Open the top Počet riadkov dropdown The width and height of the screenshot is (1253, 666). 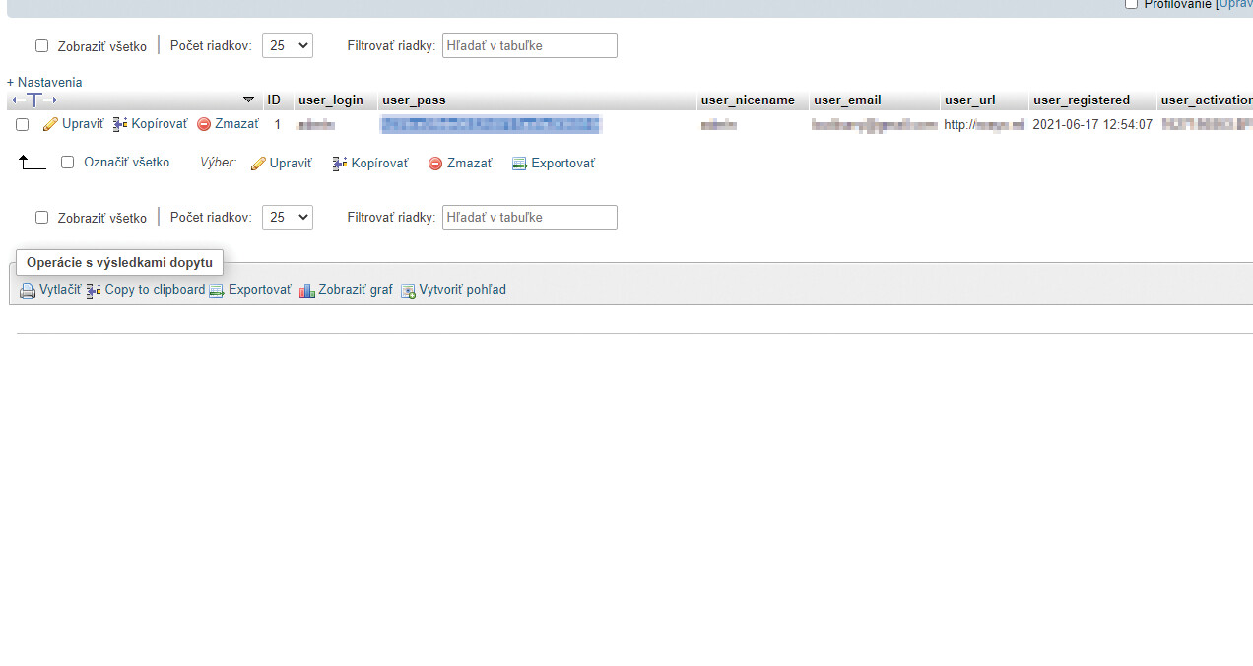[287, 45]
